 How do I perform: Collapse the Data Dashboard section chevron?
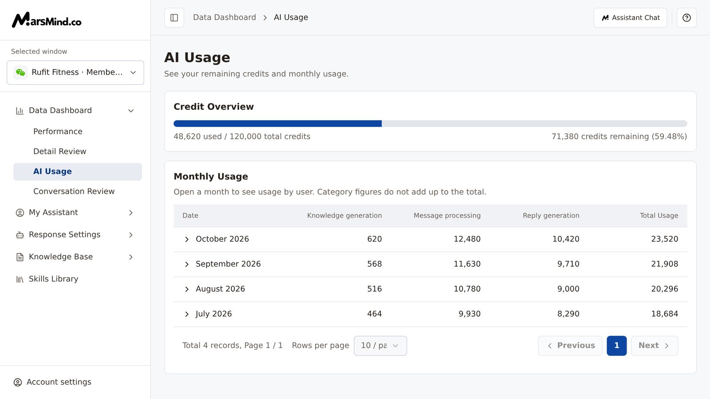[131, 111]
